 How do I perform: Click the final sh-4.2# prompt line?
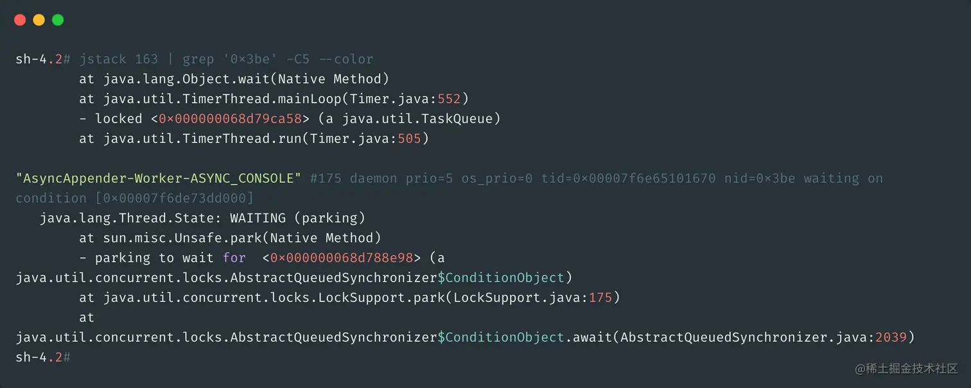pos(43,358)
